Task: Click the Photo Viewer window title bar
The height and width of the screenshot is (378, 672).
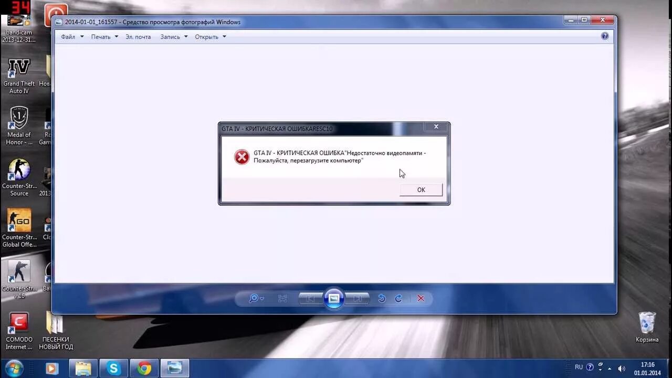Action: 308,22
